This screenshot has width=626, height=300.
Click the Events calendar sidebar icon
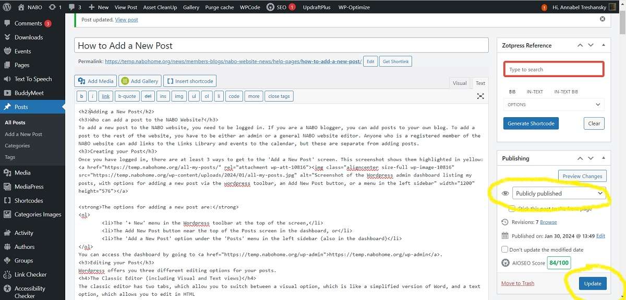click(7, 51)
